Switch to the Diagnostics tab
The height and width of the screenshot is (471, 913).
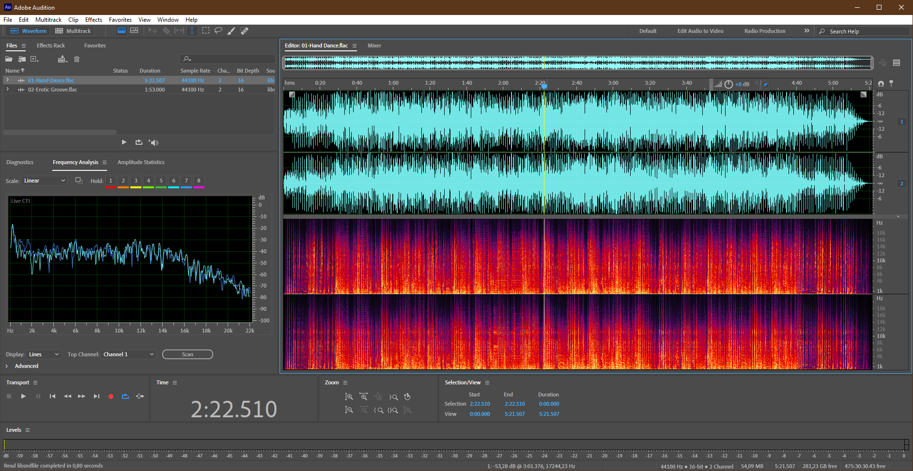[20, 162]
